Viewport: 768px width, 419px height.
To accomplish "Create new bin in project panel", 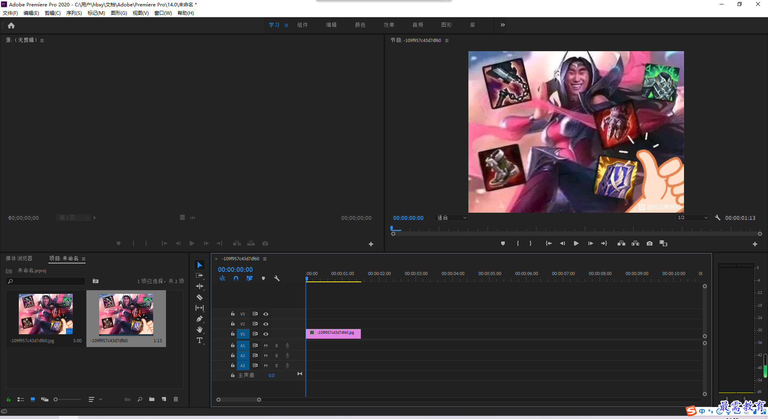I will point(152,399).
